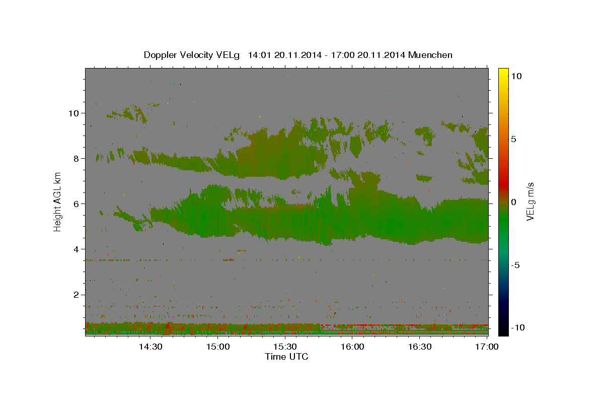604x403 pixels.
Task: Click the "Time UTC" axis label
Action: coord(286,357)
